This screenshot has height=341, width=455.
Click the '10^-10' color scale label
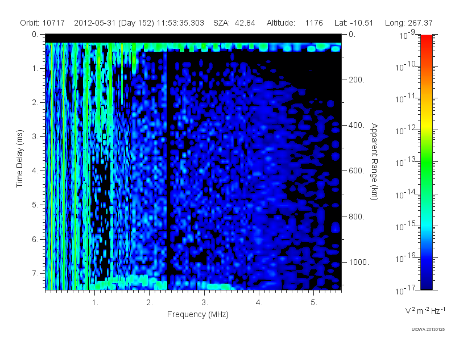405,66
